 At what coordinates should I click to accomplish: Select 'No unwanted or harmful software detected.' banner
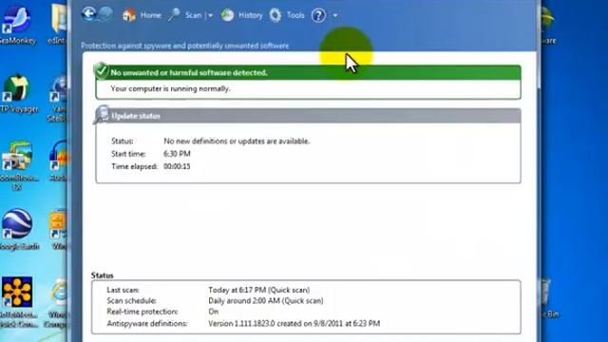[308, 73]
